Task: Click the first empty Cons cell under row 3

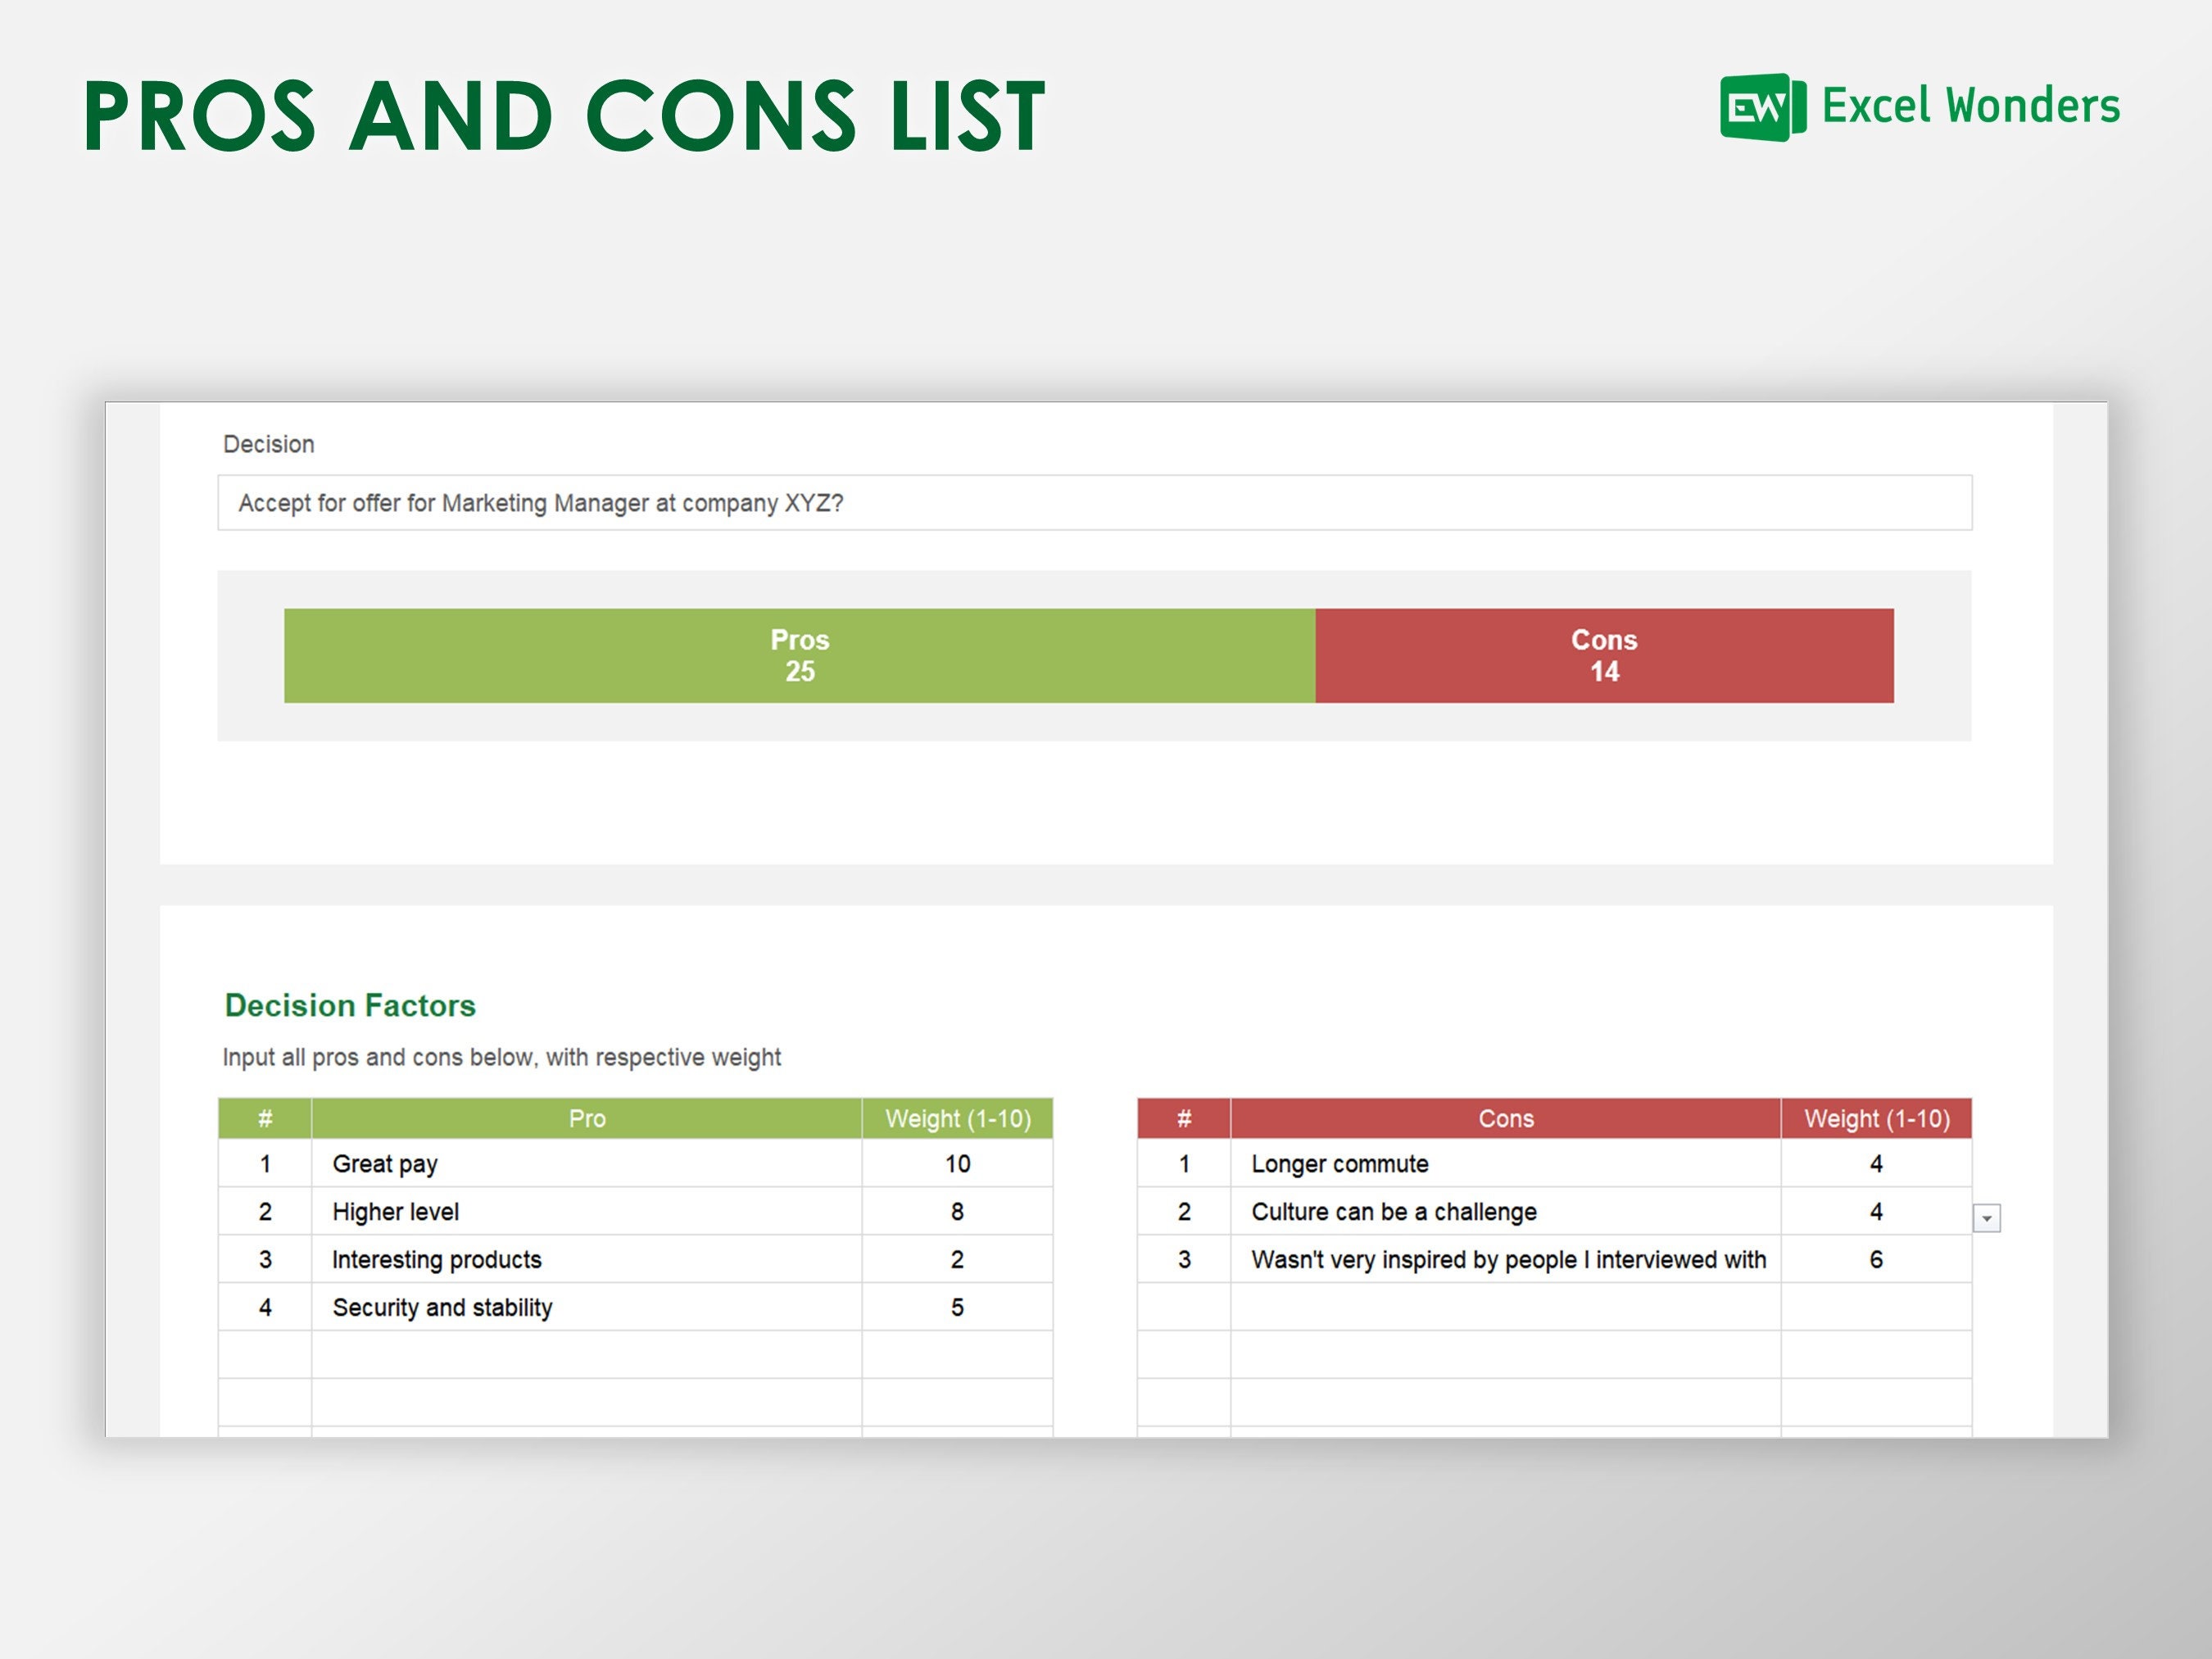Action: (1506, 1308)
